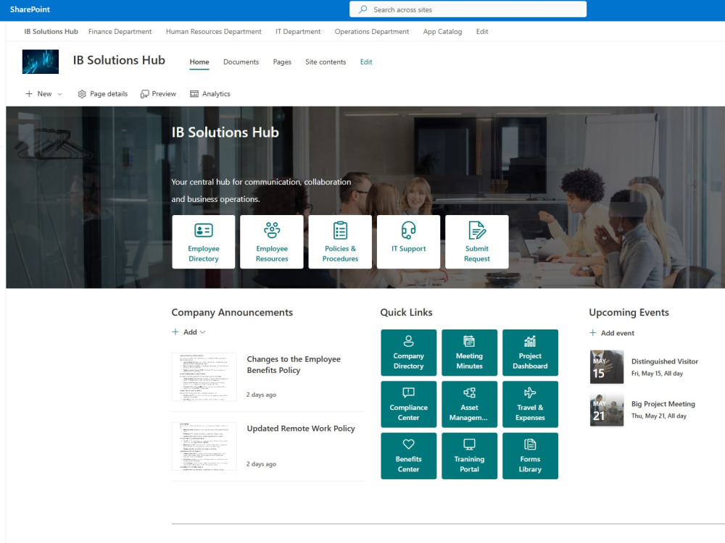Click the search magnifier icon

click(363, 9)
